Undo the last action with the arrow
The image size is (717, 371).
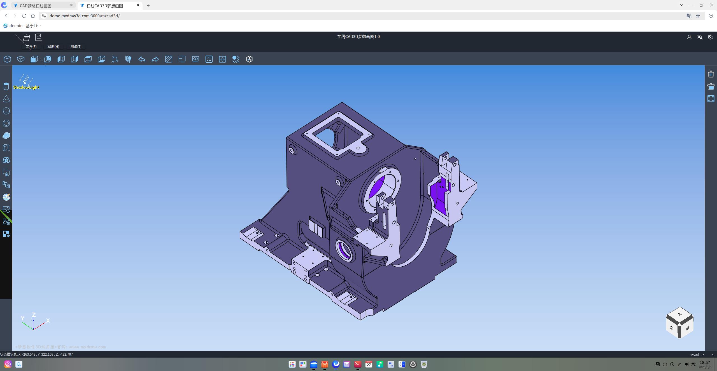pos(142,59)
